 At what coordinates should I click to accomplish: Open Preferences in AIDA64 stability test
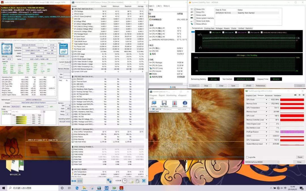coord(261,85)
